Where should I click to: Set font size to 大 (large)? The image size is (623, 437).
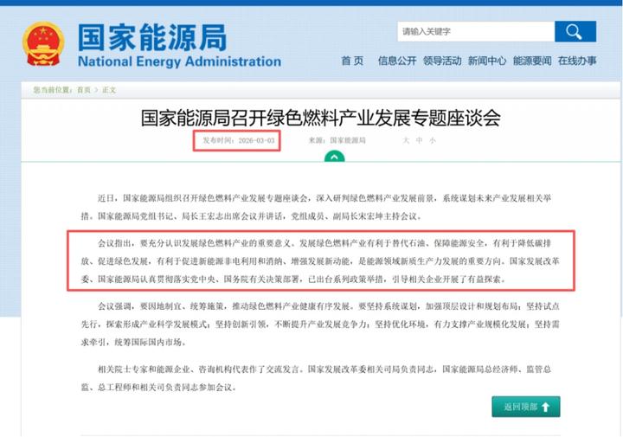(x=405, y=139)
